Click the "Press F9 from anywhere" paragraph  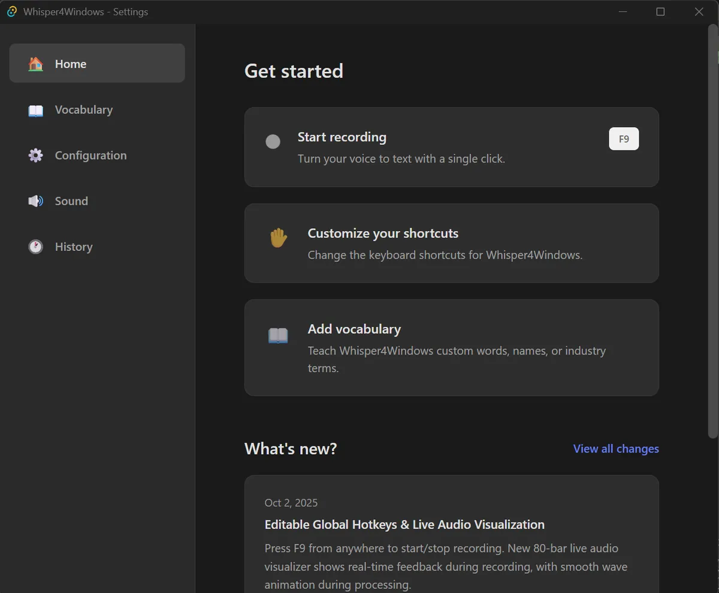coord(446,566)
